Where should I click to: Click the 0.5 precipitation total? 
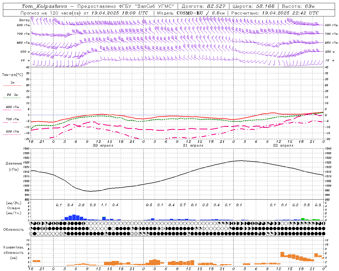click(x=149, y=205)
